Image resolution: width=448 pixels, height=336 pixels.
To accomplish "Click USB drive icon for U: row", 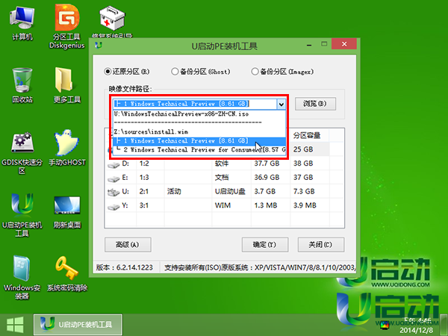I will click(113, 193).
